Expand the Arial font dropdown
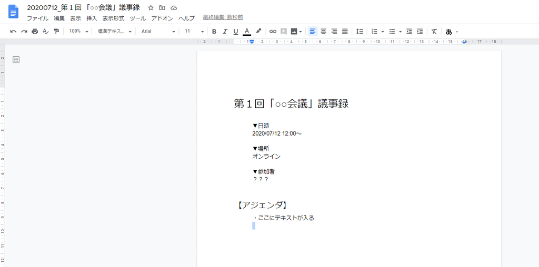The height and width of the screenshot is (267, 539). pyautogui.click(x=158, y=32)
